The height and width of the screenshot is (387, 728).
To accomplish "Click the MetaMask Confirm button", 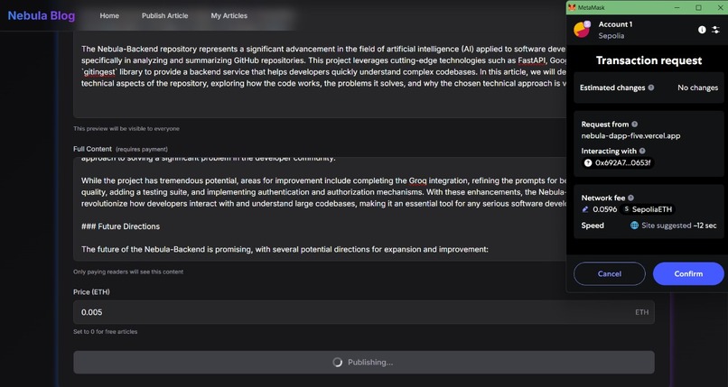I will pyautogui.click(x=688, y=273).
